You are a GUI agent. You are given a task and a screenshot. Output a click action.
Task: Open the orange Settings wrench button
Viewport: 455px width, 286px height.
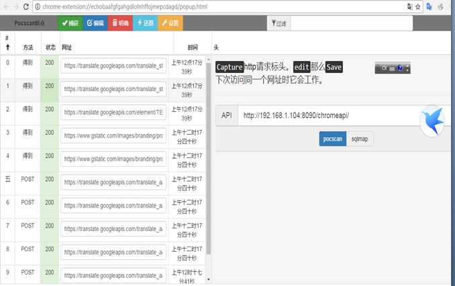170,23
